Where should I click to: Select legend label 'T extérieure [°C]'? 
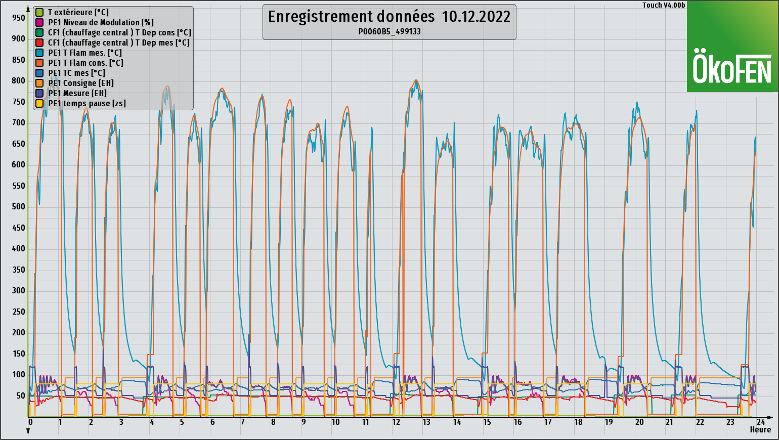[x=78, y=12]
